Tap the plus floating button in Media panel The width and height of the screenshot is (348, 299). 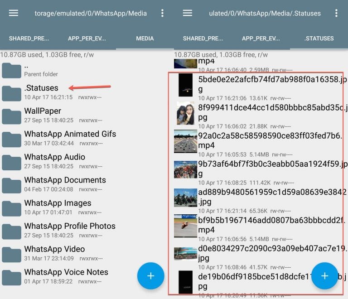click(151, 276)
